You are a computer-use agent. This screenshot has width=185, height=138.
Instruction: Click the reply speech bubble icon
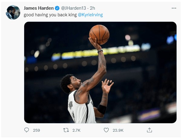[x=27, y=130]
